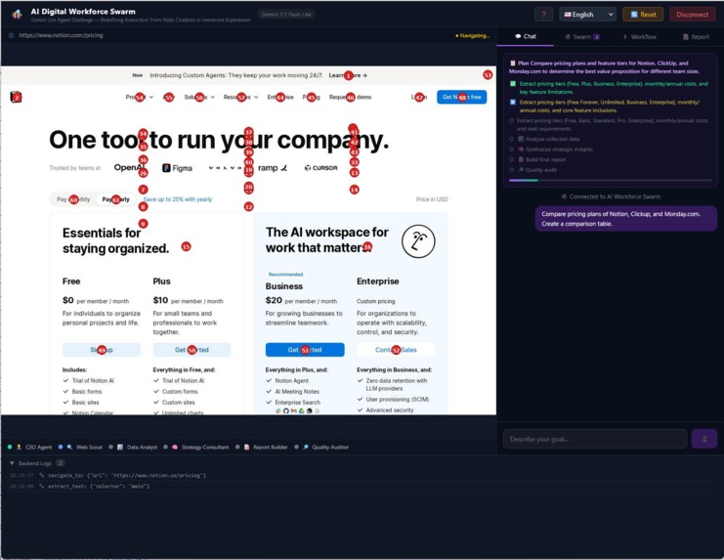
Task: Click the Quality Auditor magnifier icon
Action: (305, 447)
